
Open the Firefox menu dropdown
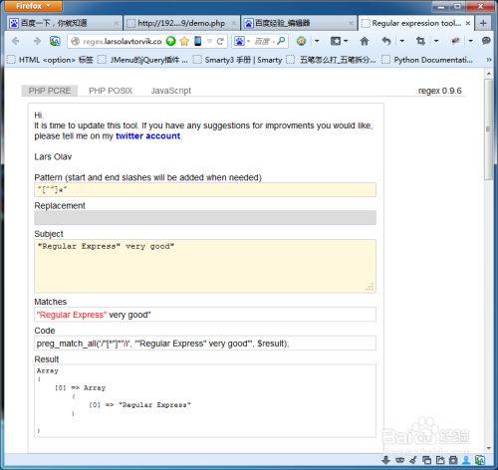pos(33,6)
